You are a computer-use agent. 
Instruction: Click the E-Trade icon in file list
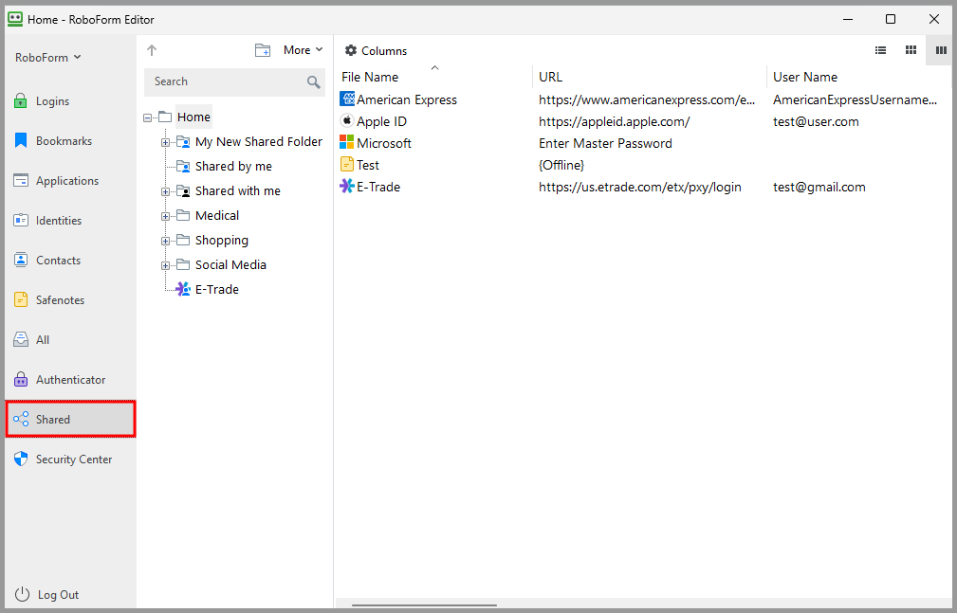[347, 186]
